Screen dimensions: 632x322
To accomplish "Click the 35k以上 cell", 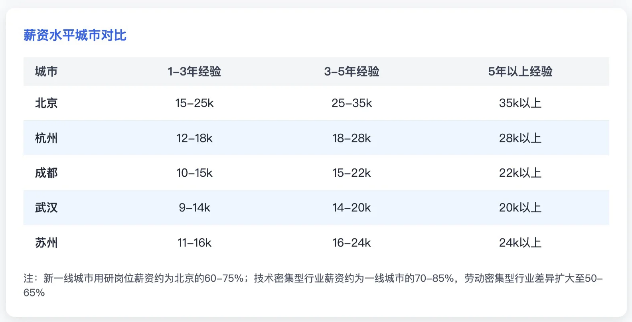I will tap(520, 103).
